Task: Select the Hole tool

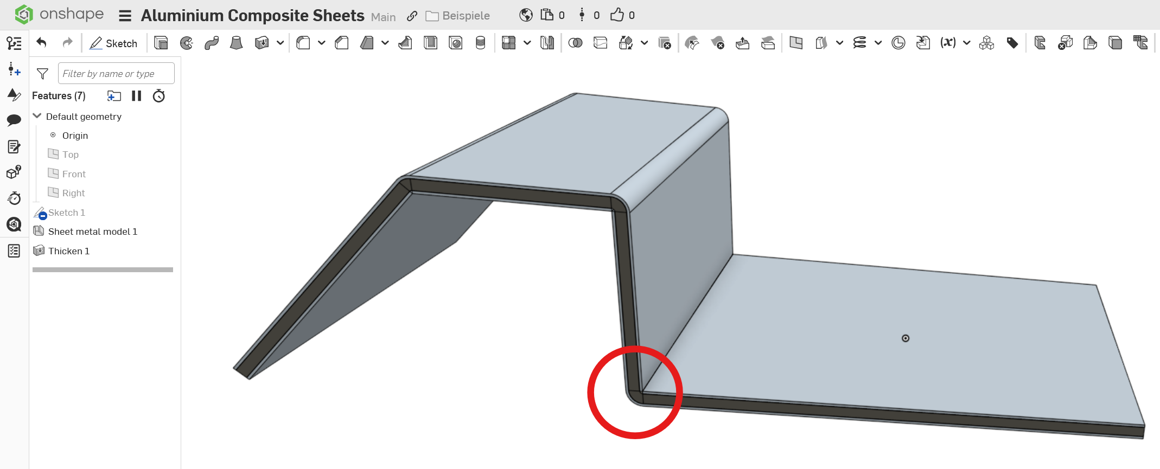Action: [x=456, y=43]
